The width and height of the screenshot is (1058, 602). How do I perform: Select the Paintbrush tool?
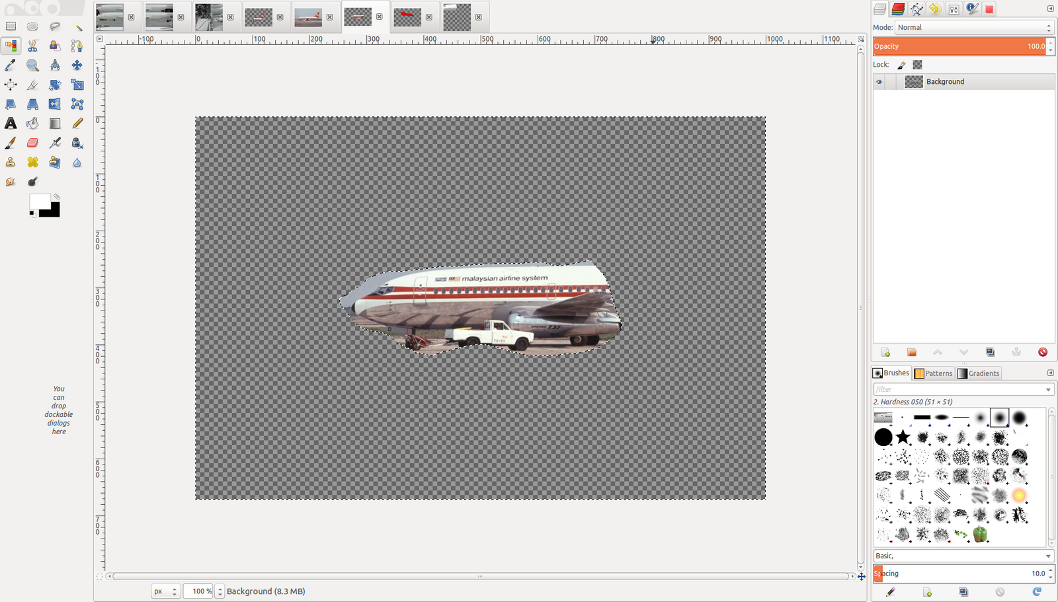click(x=11, y=143)
